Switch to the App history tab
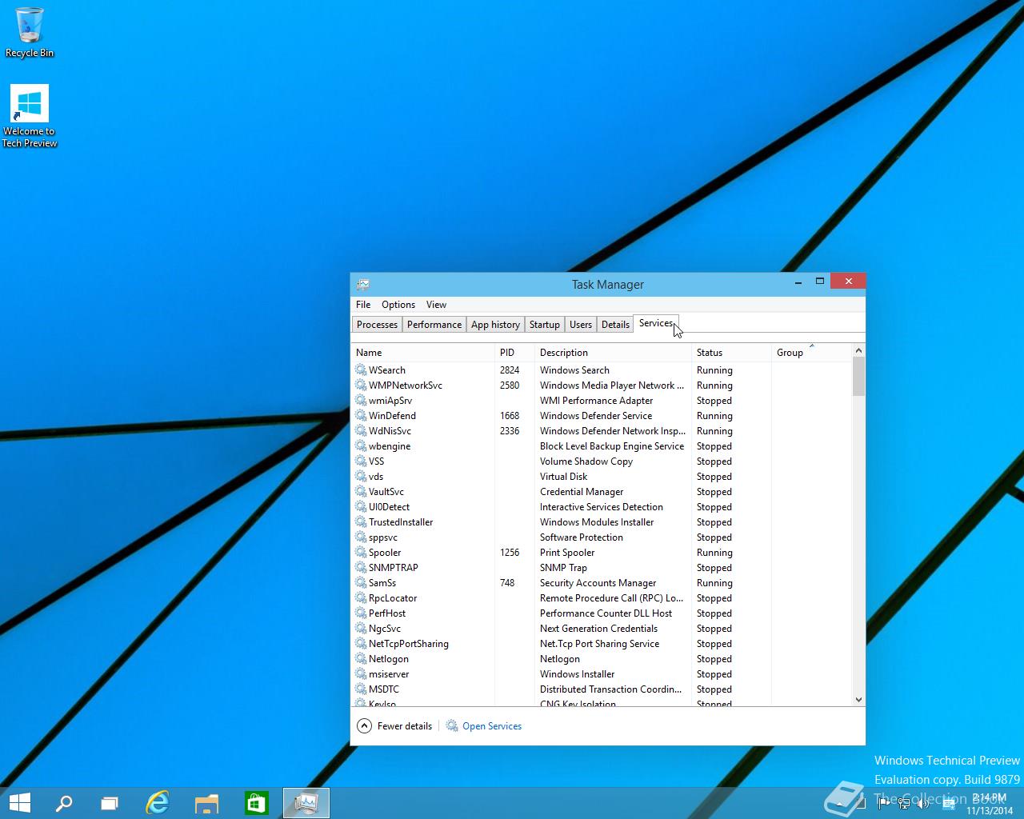 tap(495, 324)
